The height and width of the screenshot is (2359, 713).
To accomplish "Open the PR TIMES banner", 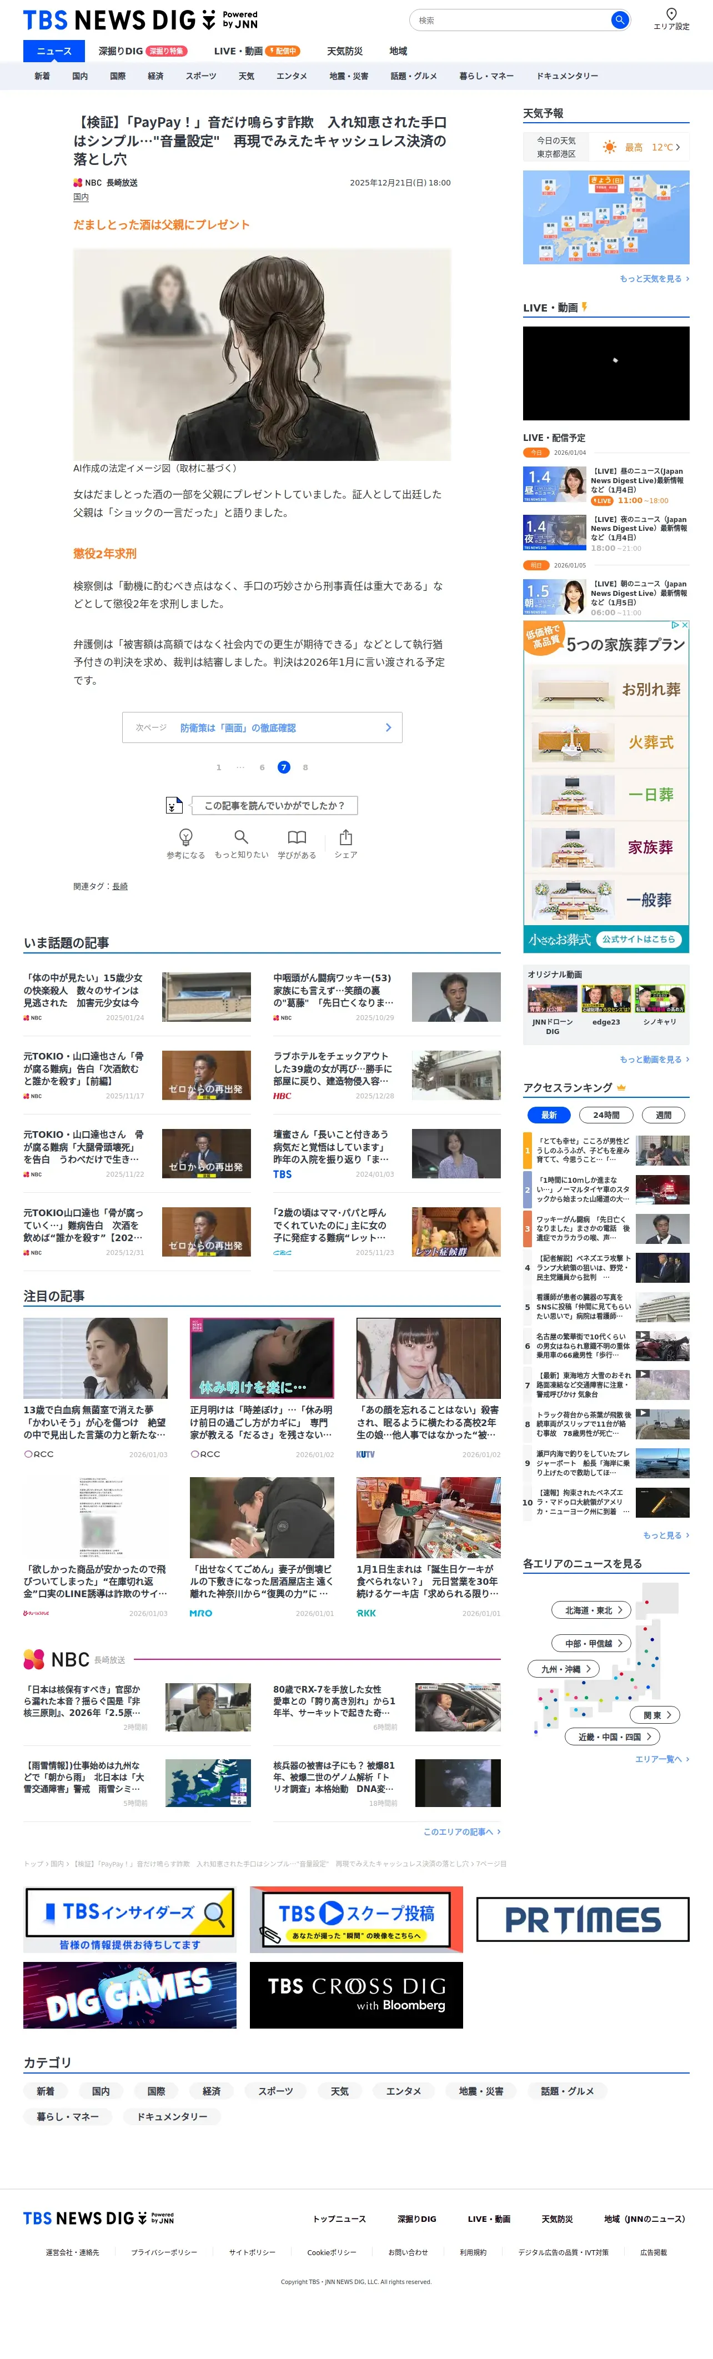I will pos(582,1919).
